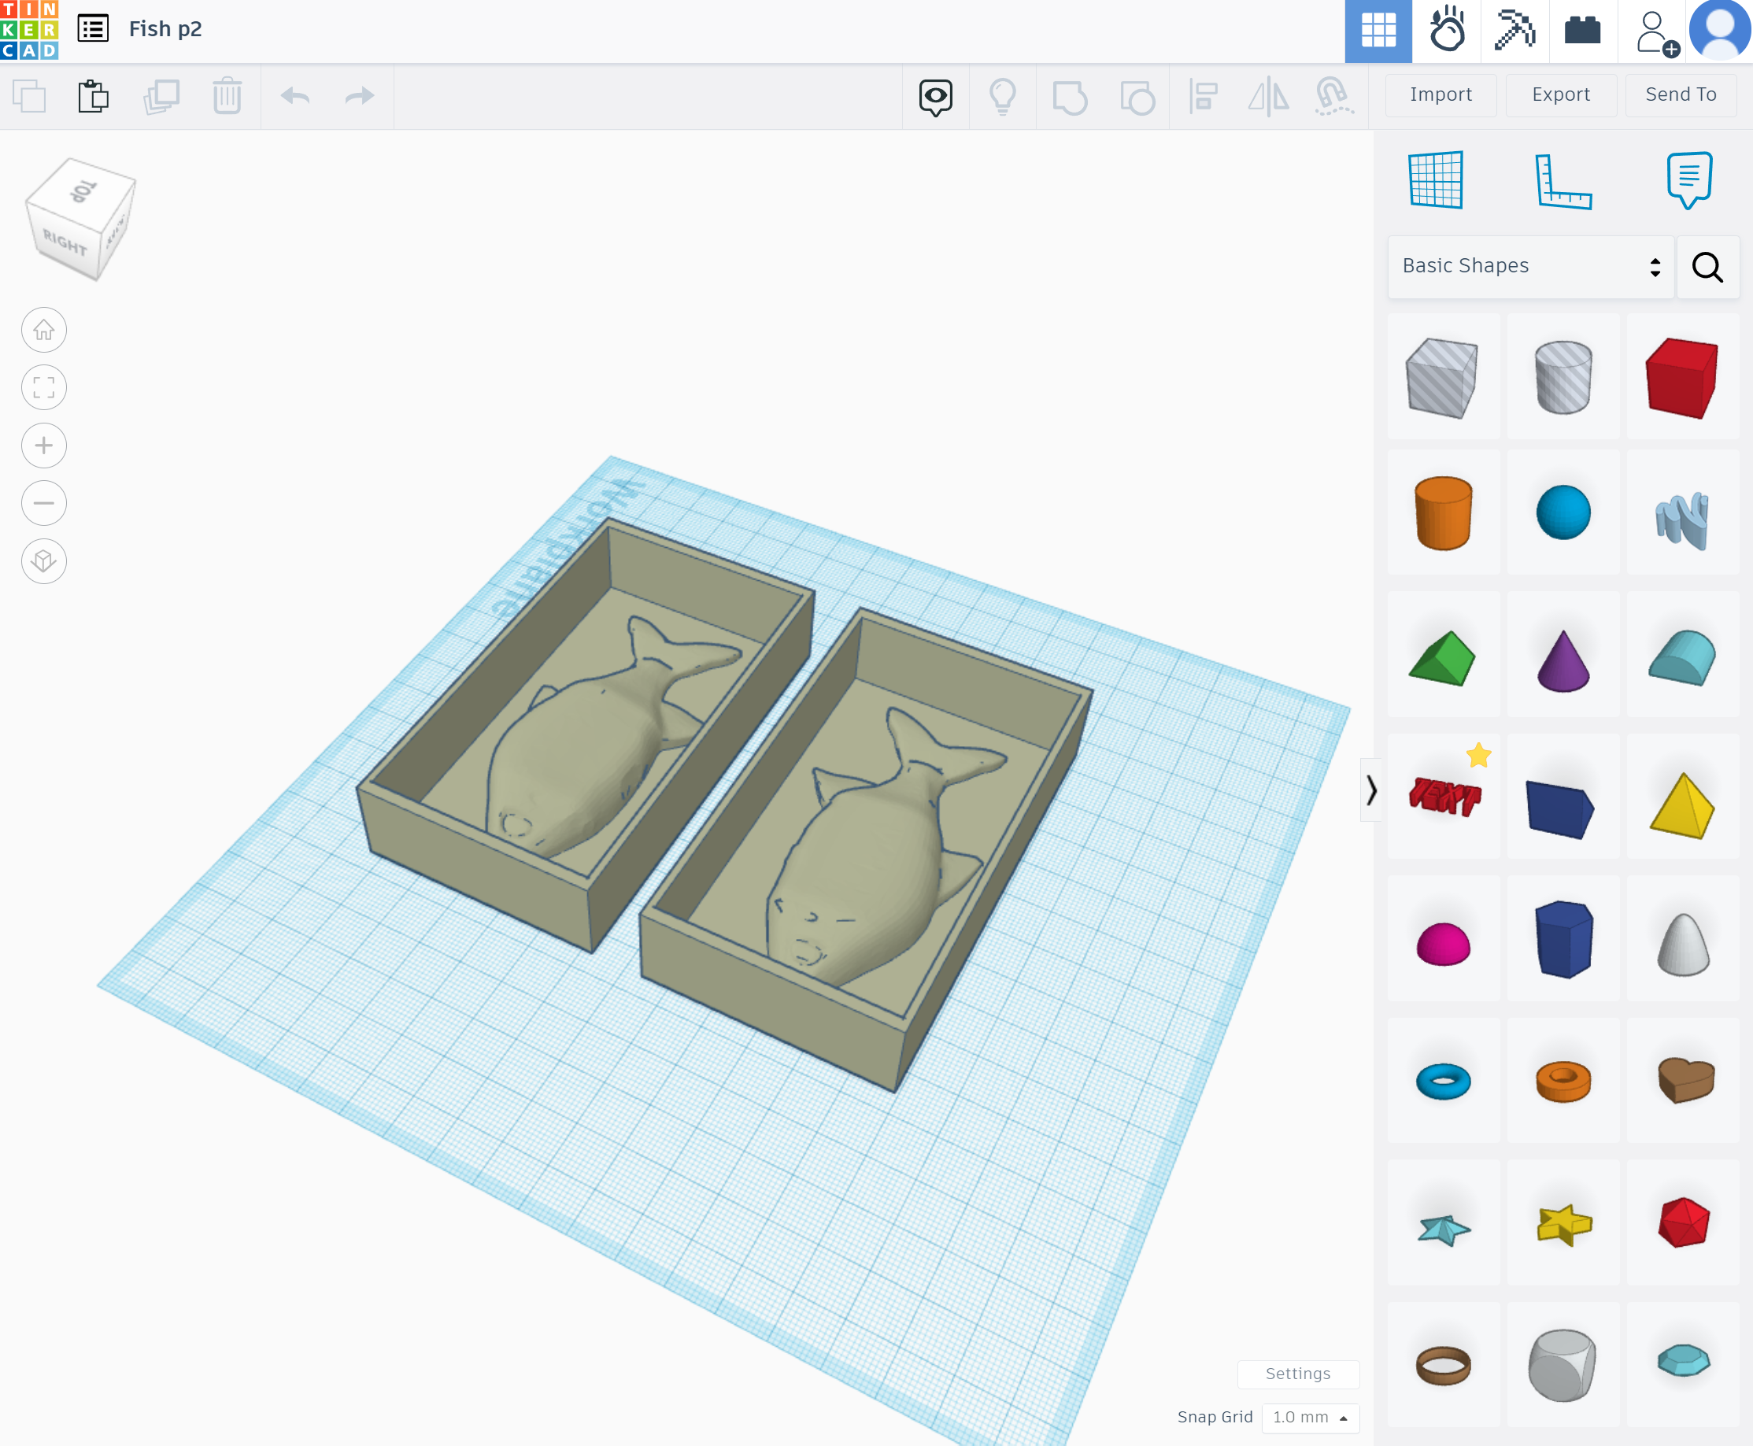Click the Delete trash icon
Screen dimensions: 1753x1446
227,96
